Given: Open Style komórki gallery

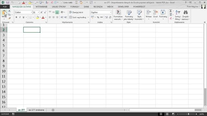Looking at the screenshot, I should click(x=139, y=15).
